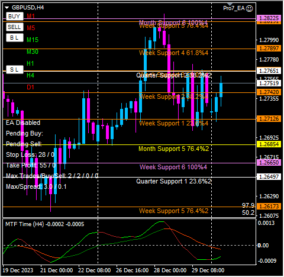Click the 1.27897 orange price tag
The height and width of the screenshot is (277, 284).
[269, 49]
